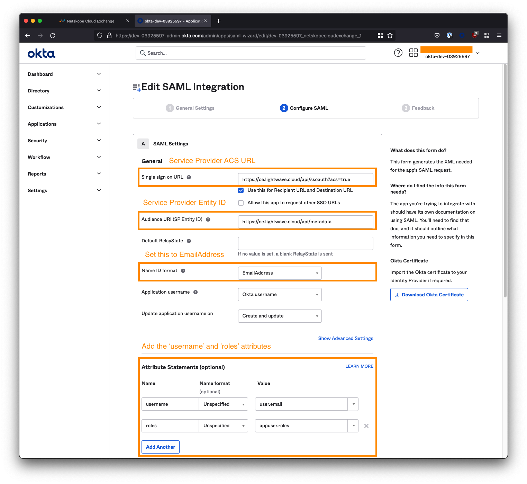Expand the Security sidebar section
Screen dimensions: 527x484
64,141
